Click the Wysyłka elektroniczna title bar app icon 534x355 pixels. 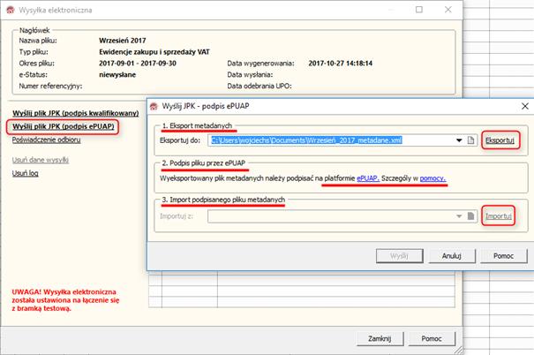click(x=11, y=10)
